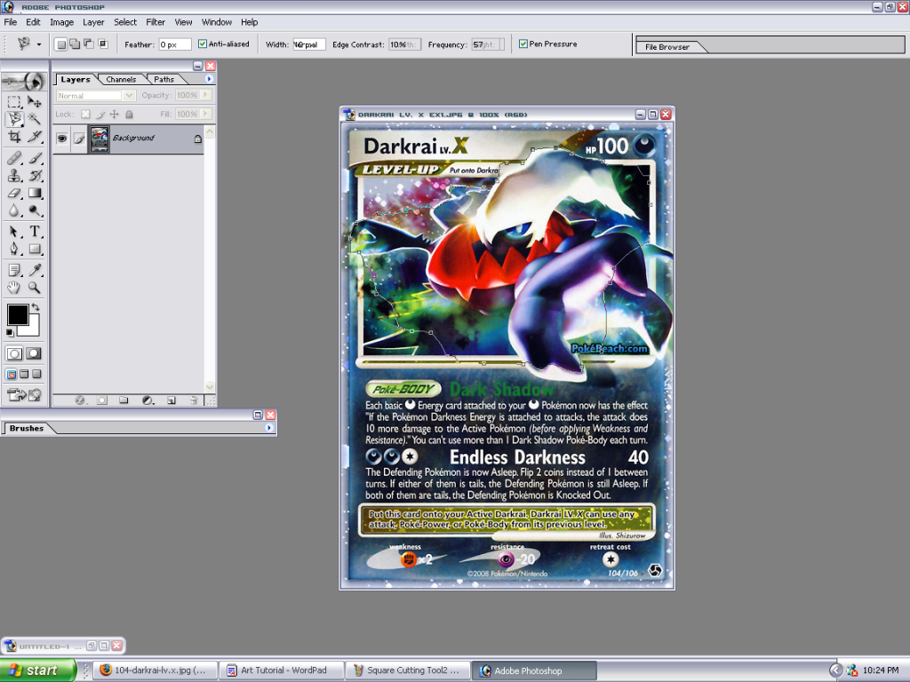
Task: Select the Clone Stamp tool
Action: pyautogui.click(x=14, y=175)
